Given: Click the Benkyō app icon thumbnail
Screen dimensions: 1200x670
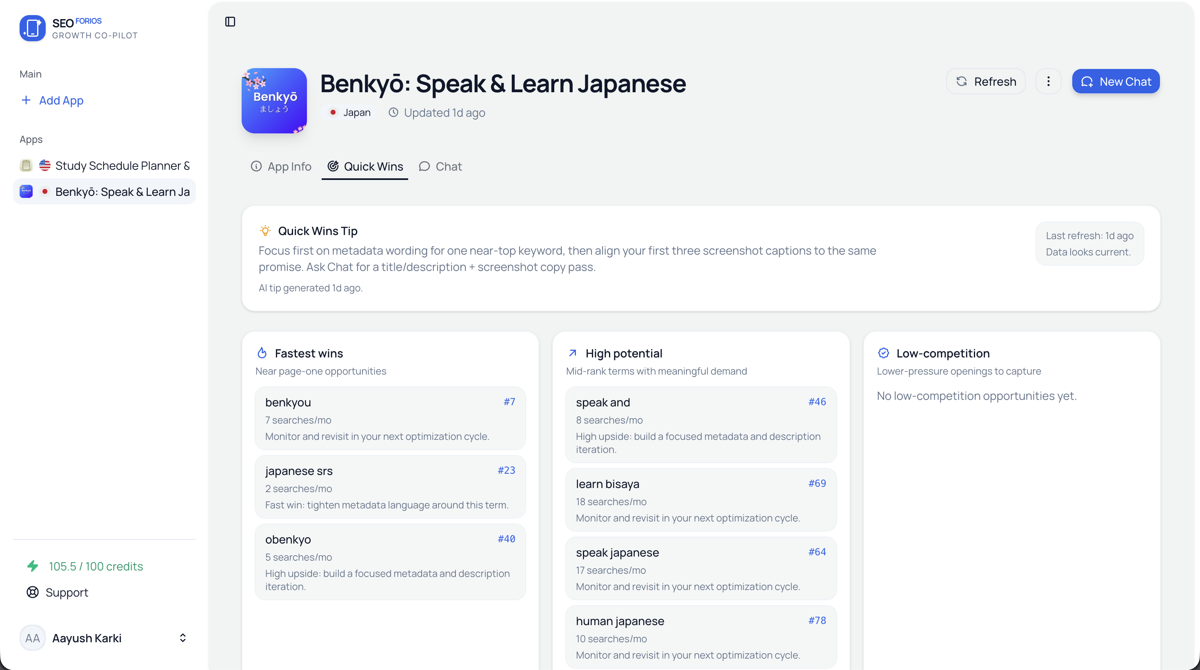Looking at the screenshot, I should (x=274, y=100).
